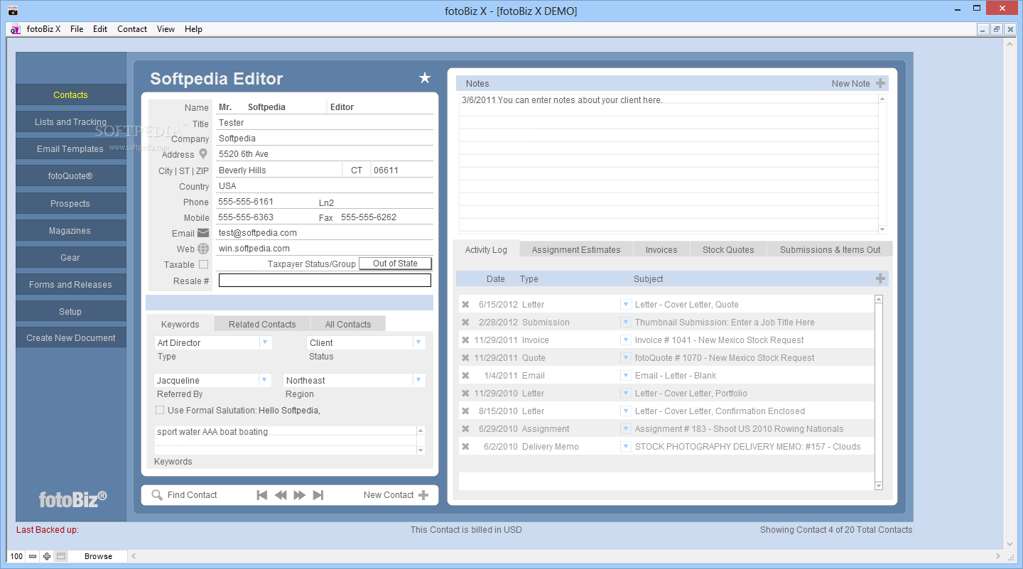Click the New Note plus icon
The image size is (1023, 569).
(x=880, y=83)
